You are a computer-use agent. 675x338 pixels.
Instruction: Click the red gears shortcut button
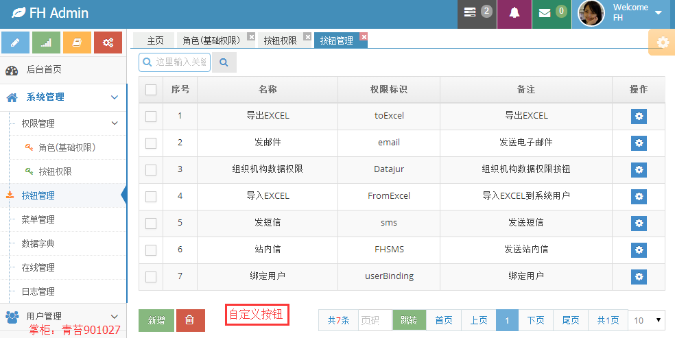click(x=108, y=42)
